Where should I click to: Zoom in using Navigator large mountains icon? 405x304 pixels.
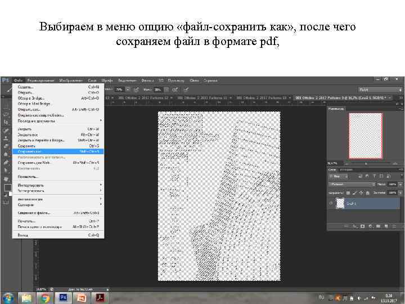coord(395,164)
